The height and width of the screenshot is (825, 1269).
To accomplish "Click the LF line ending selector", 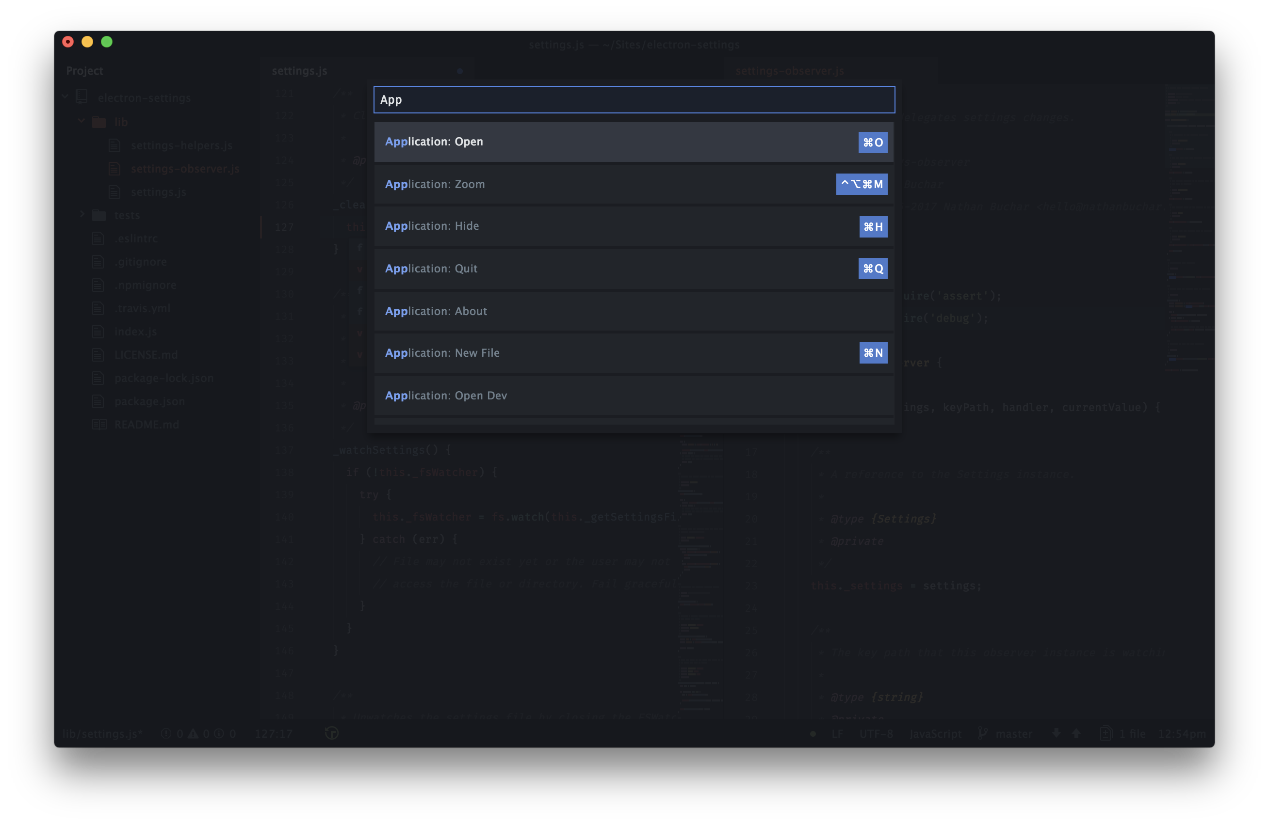I will coord(837,733).
